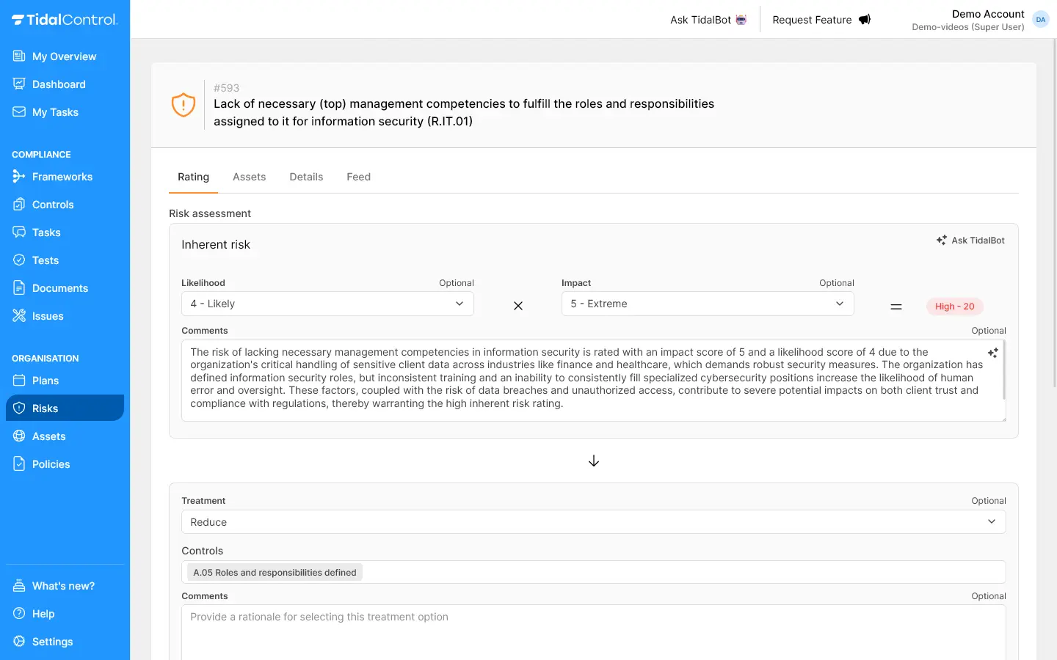
Task: Switch to the Assets tab
Action: (x=249, y=177)
